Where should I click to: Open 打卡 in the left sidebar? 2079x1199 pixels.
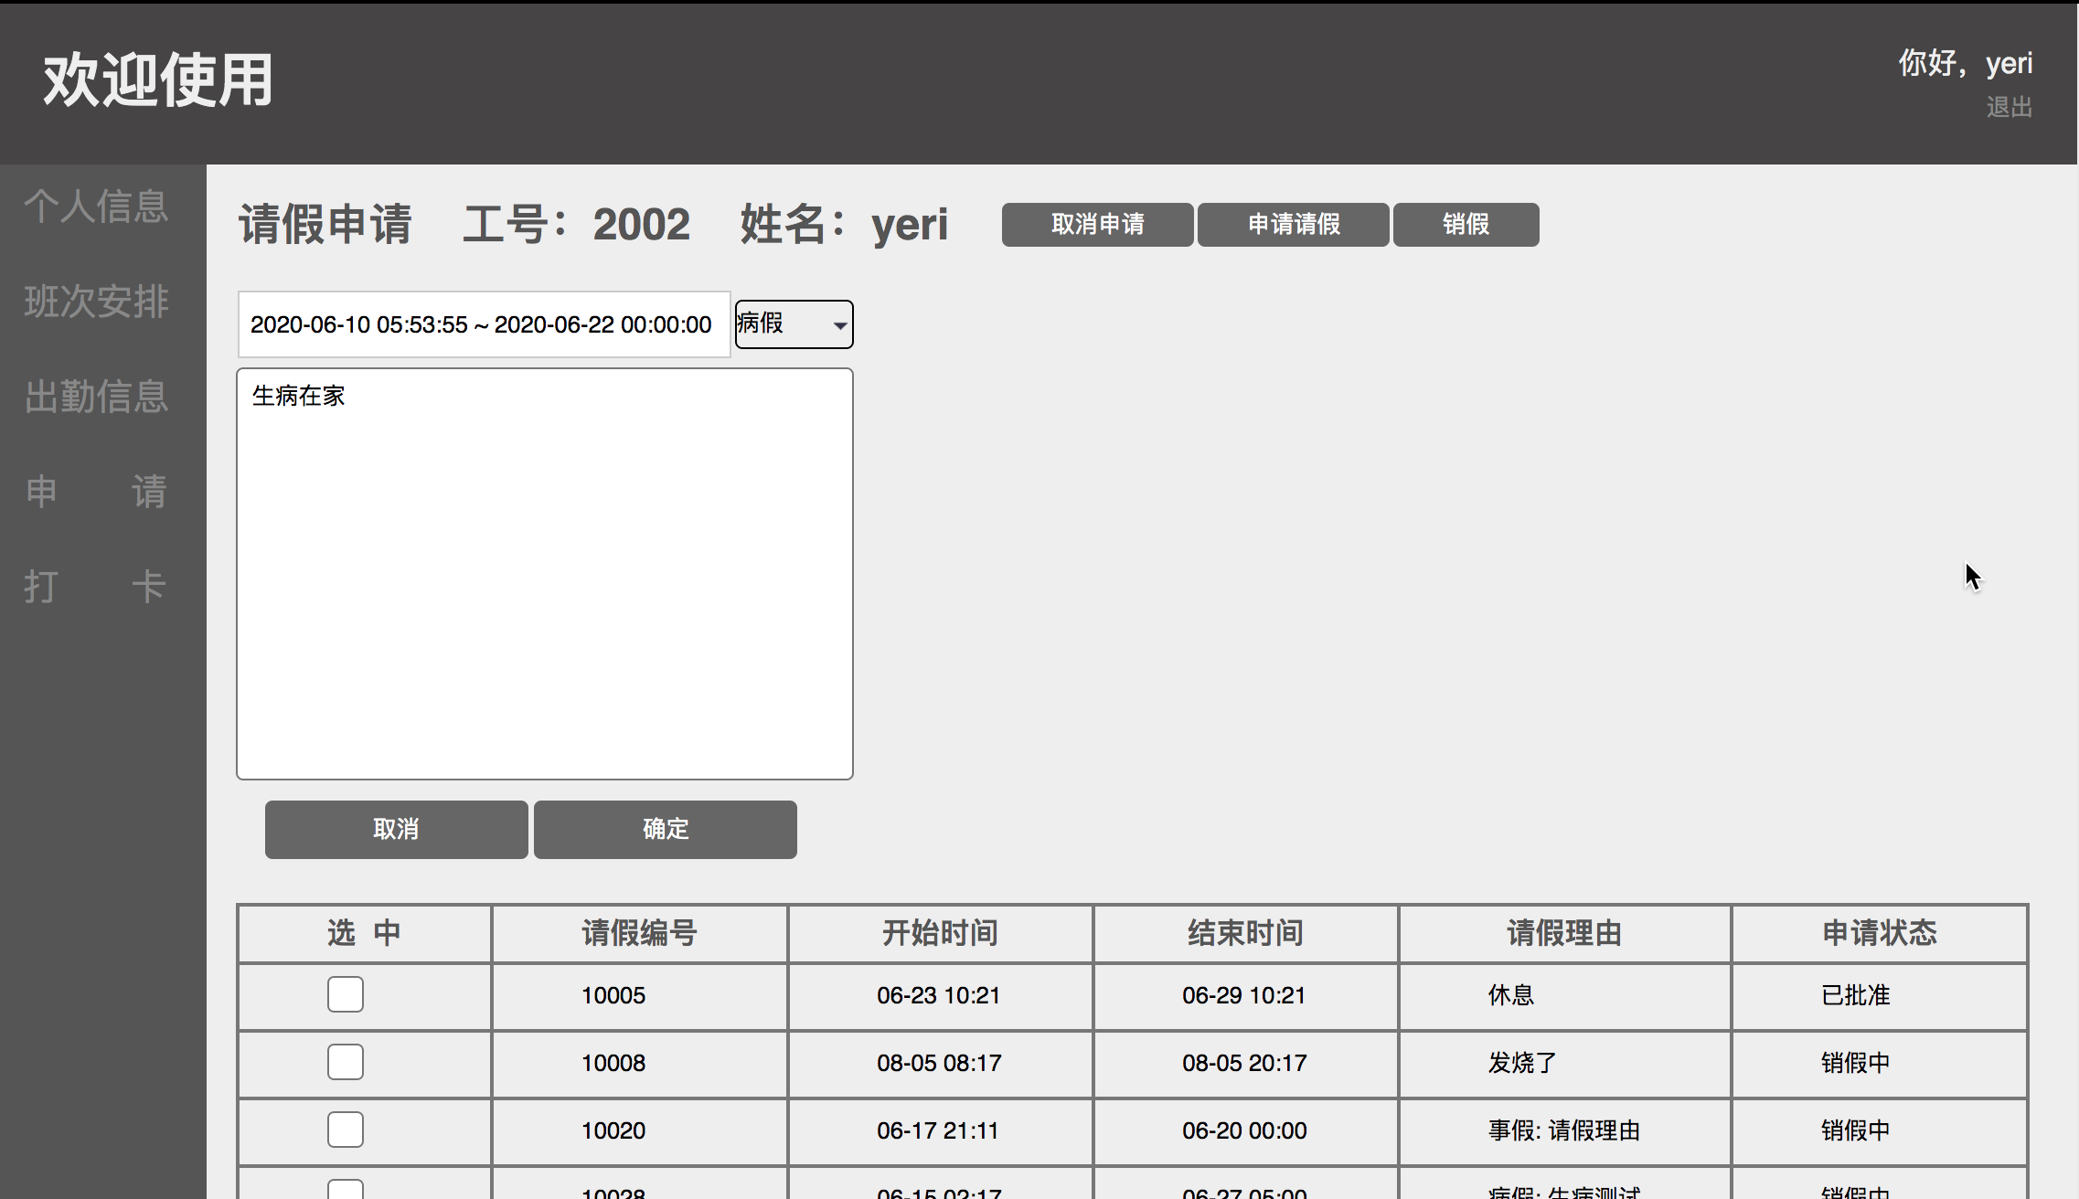tap(96, 587)
